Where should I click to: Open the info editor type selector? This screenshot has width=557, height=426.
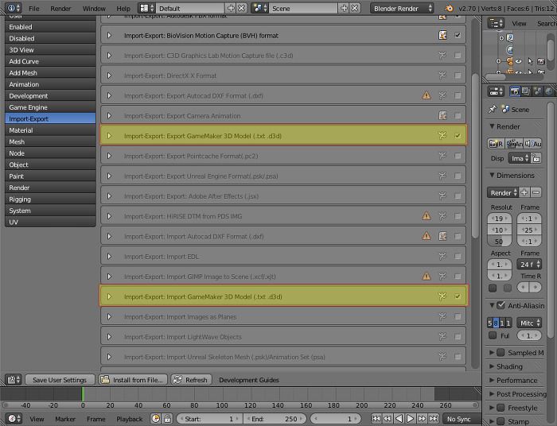[14, 8]
